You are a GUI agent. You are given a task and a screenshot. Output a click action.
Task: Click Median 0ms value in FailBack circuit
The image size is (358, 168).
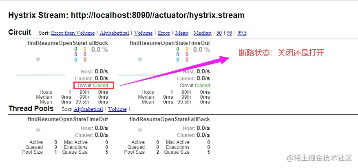pyautogui.click(x=66, y=97)
